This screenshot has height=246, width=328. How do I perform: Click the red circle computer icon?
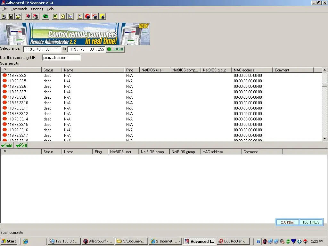pos(87,16)
